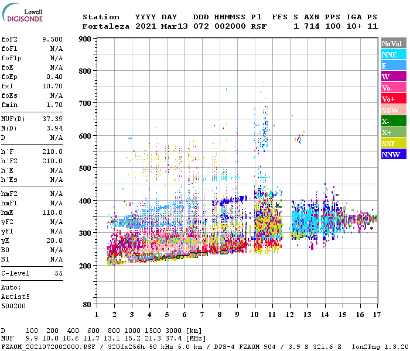This screenshot has width=410, height=351.
Task: Click the 5 MHz x-axis label
Action: tap(167, 315)
